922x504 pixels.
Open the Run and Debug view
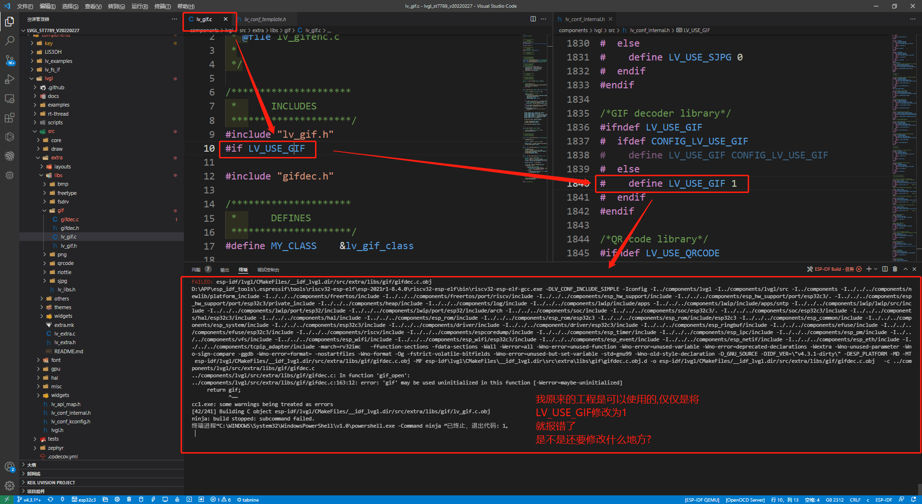click(10, 79)
